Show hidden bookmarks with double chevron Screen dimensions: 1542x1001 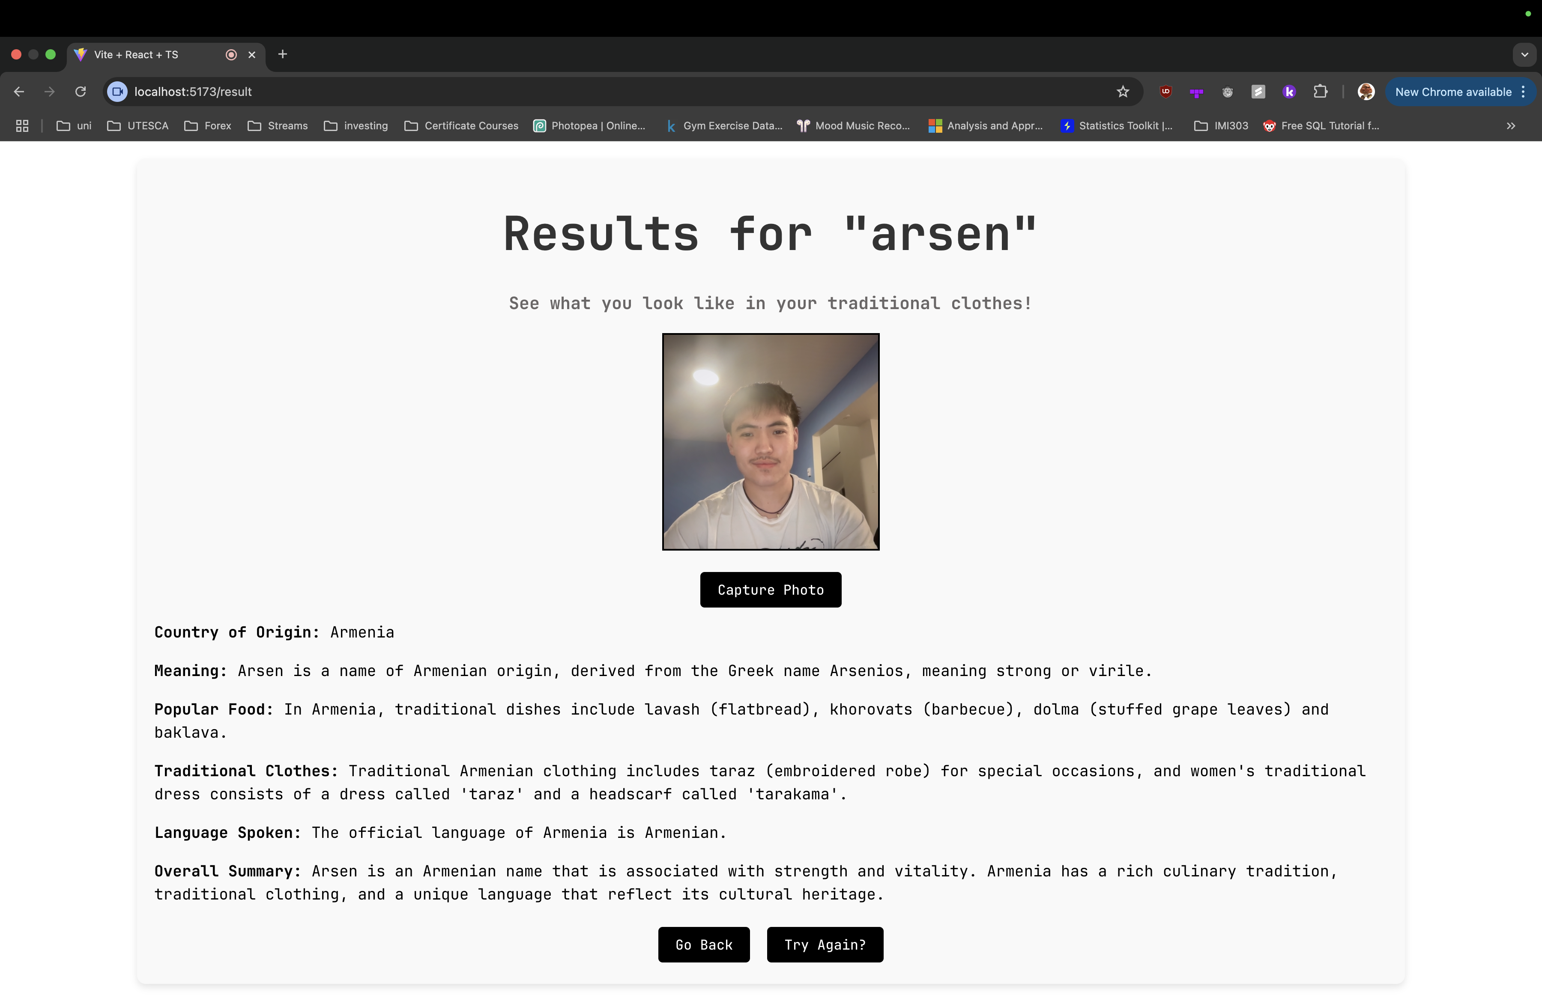click(1511, 125)
